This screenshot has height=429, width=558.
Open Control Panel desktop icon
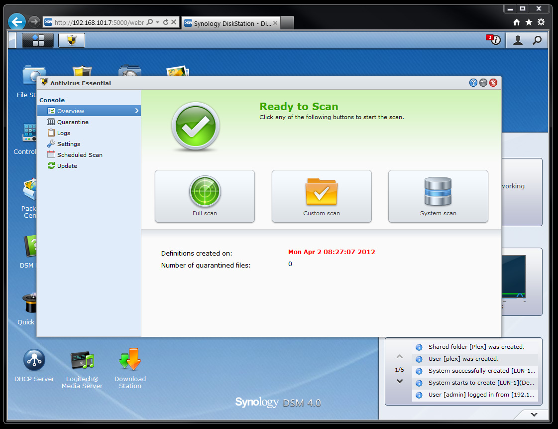pos(25,139)
